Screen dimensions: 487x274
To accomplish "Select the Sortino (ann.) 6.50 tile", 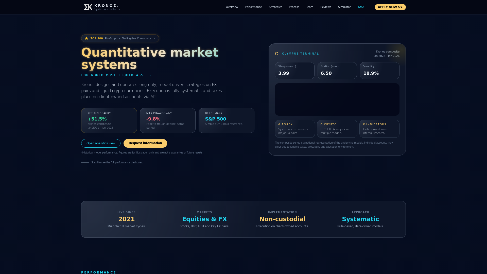I will (x=337, y=71).
